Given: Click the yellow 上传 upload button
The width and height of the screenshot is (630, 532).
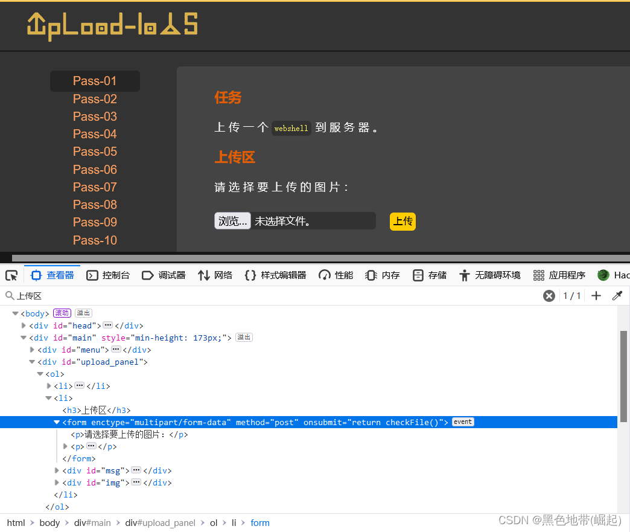Looking at the screenshot, I should pos(402,222).
